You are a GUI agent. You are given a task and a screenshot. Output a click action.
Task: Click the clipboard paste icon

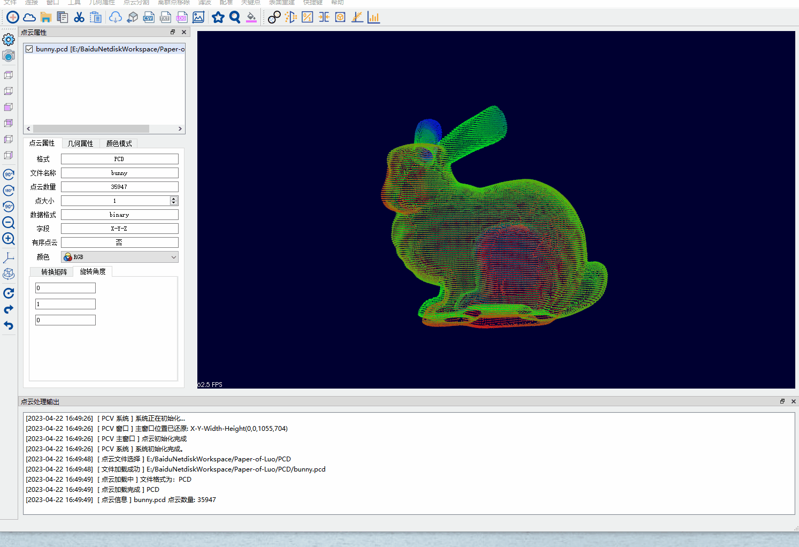(x=96, y=18)
